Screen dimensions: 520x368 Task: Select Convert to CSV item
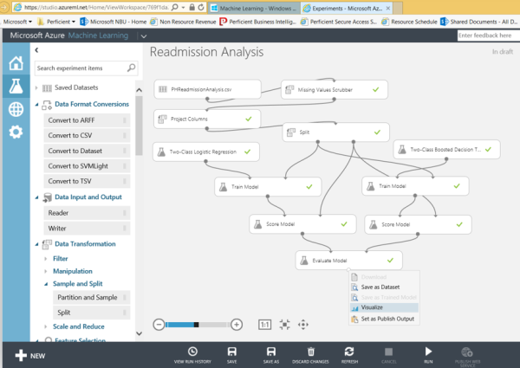(x=87, y=135)
